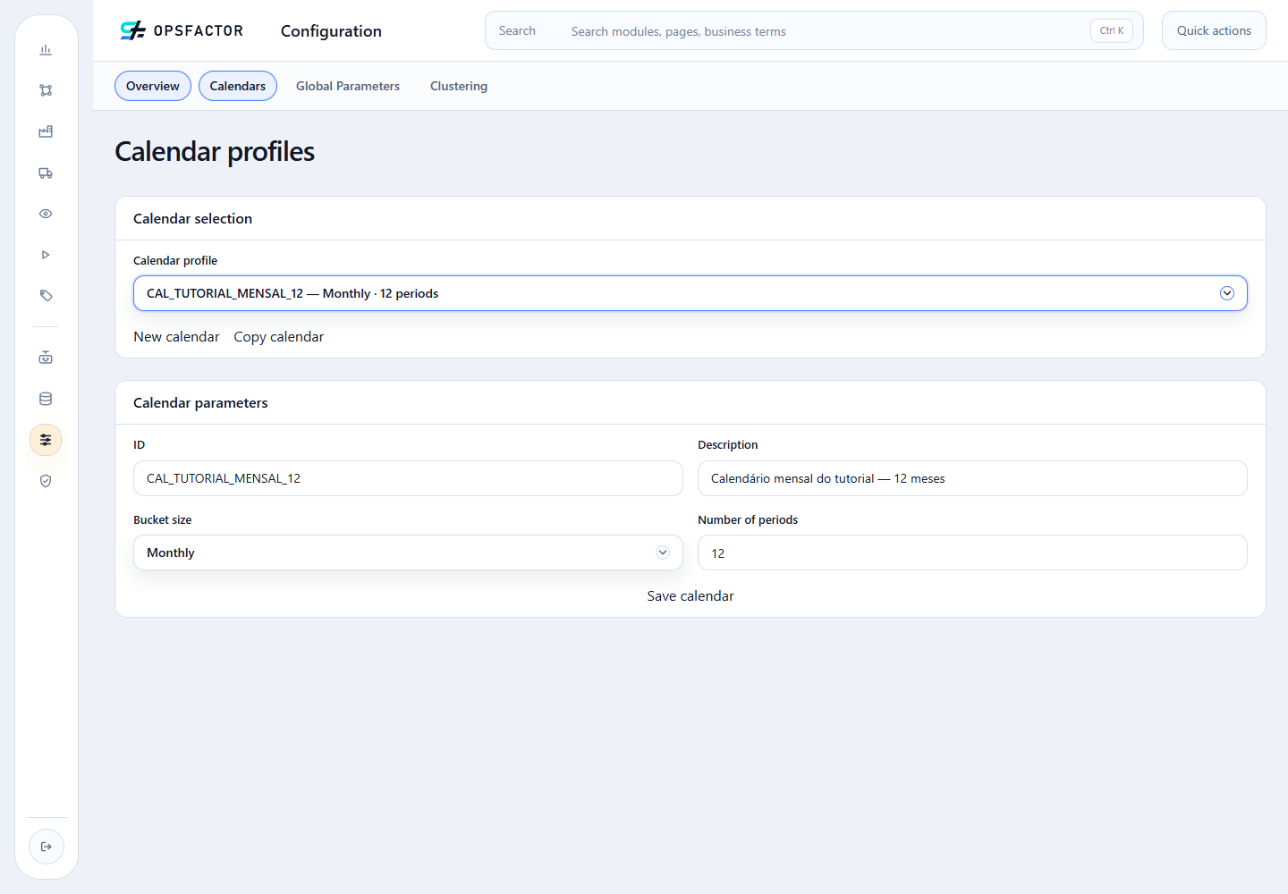This screenshot has height=894, width=1288.
Task: Open the Quick actions menu
Action: coord(1214,30)
